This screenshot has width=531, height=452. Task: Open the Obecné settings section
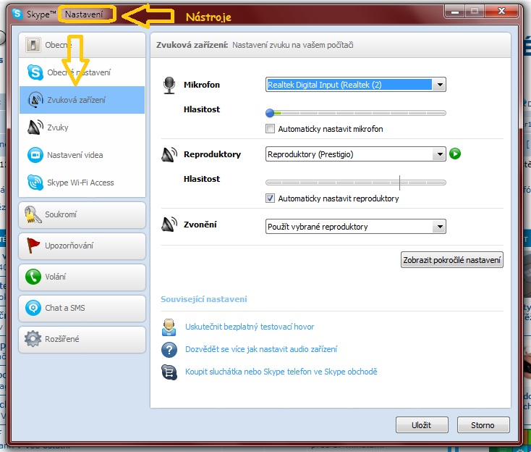click(82, 45)
